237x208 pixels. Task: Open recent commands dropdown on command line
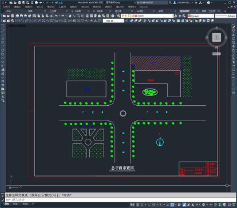(x=8, y=199)
